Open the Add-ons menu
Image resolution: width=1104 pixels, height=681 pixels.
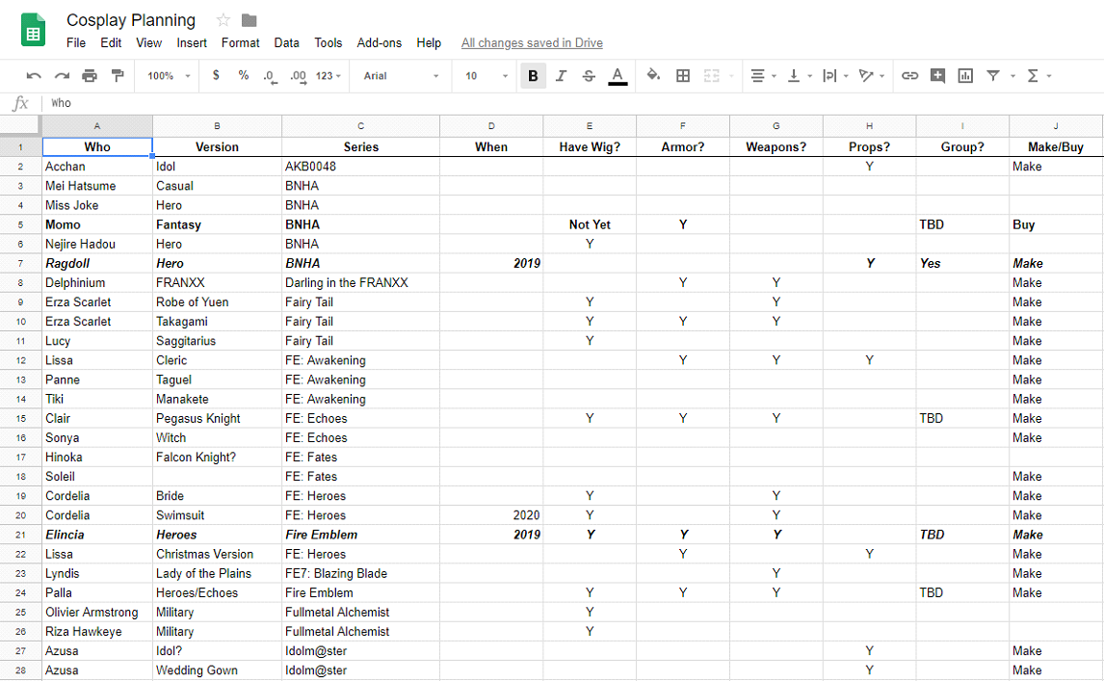379,42
